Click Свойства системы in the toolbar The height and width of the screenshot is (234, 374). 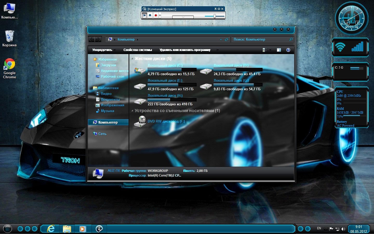click(138, 50)
